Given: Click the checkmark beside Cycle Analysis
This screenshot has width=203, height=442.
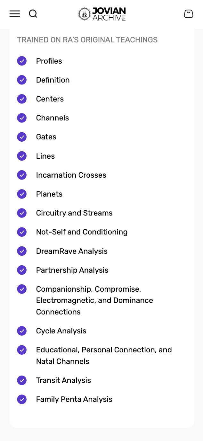Looking at the screenshot, I should tap(22, 331).
